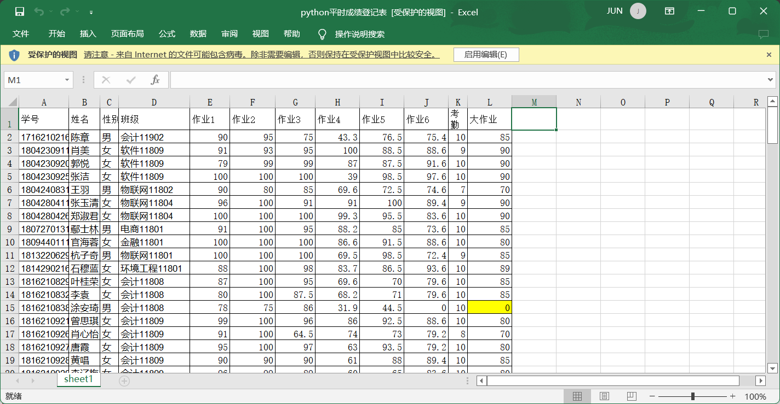
Task: Switch to Normal view icon
Action: pyautogui.click(x=577, y=396)
